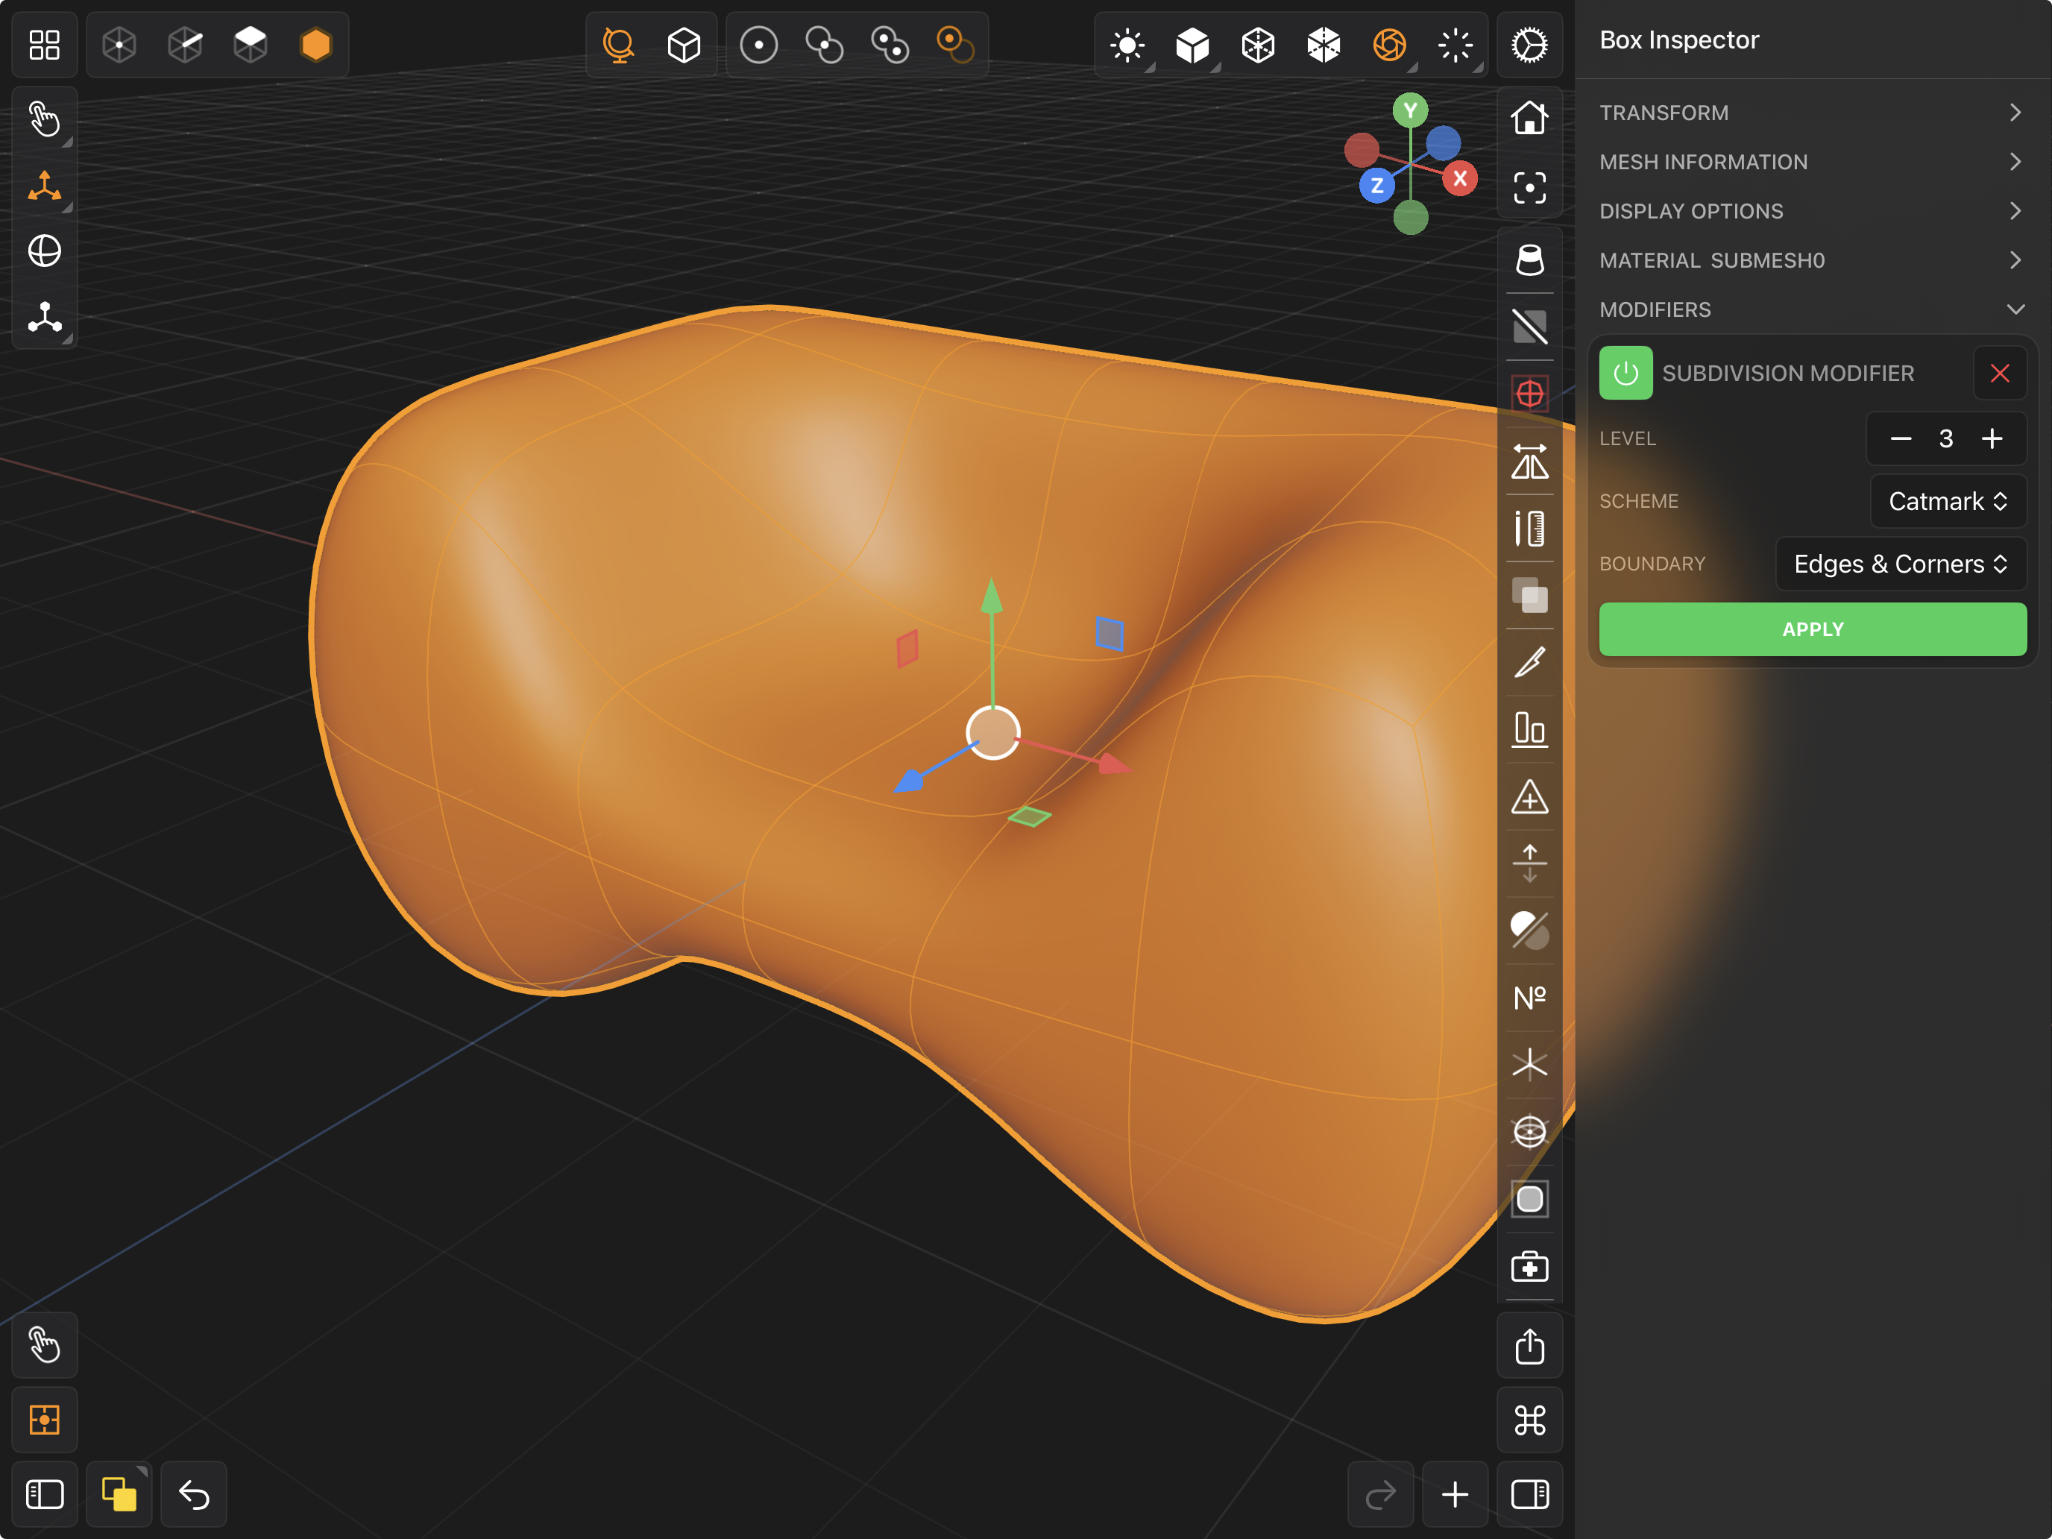2052x1539 pixels.
Task: Click the numbering Nº tool icon
Action: 1529,998
